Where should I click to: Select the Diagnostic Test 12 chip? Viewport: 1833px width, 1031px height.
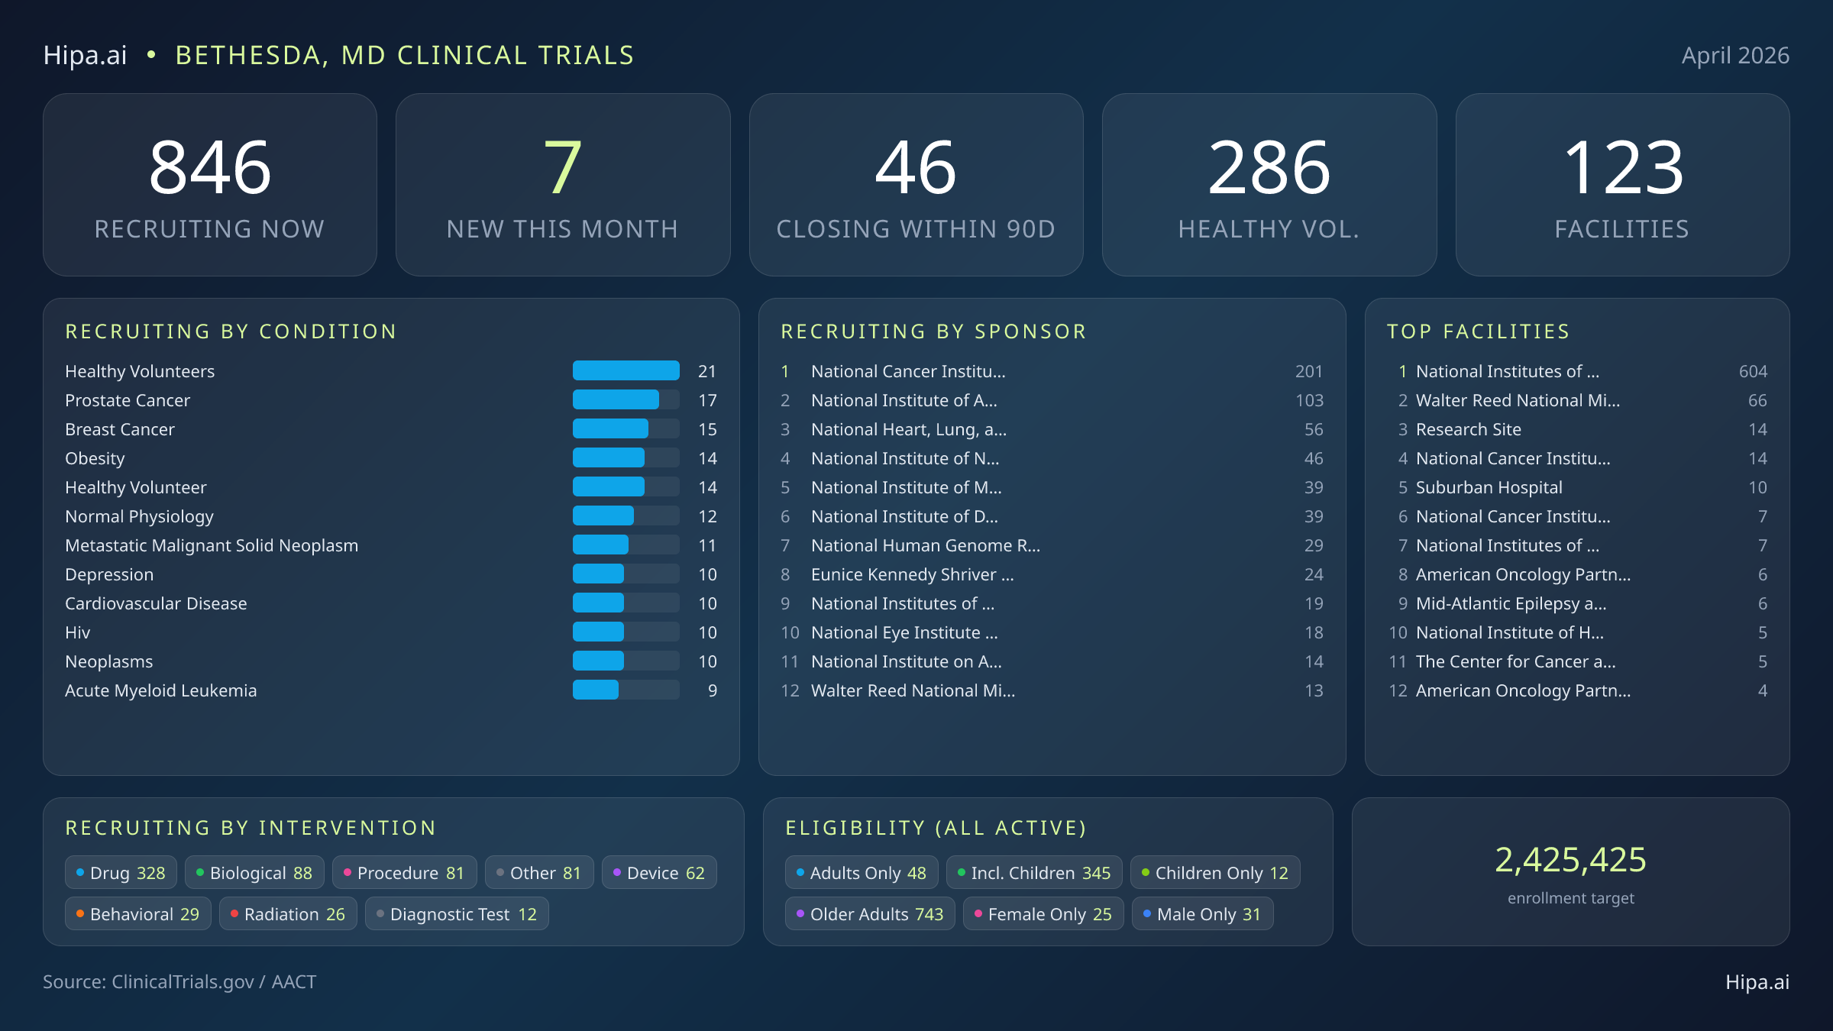[457, 913]
